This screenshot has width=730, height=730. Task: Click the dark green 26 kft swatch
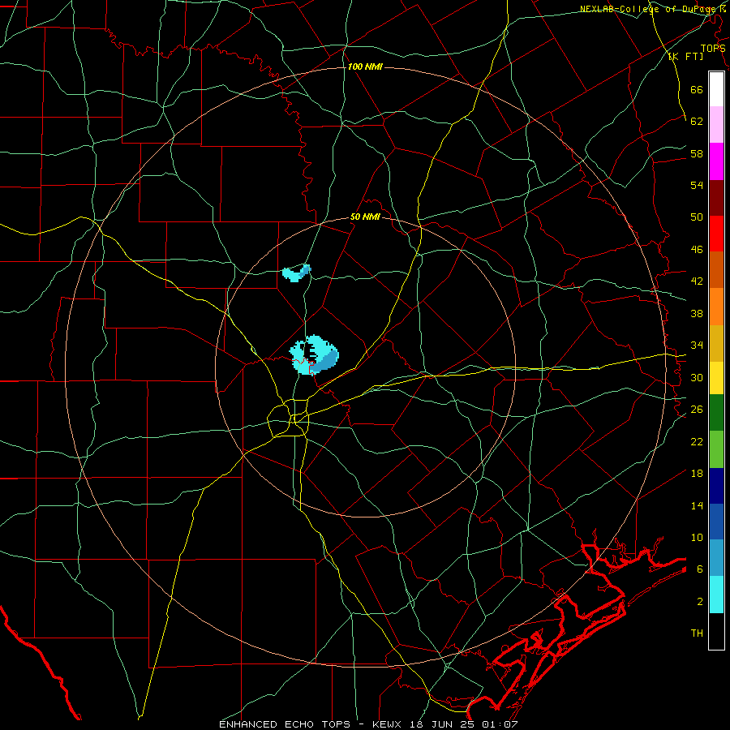(716, 413)
